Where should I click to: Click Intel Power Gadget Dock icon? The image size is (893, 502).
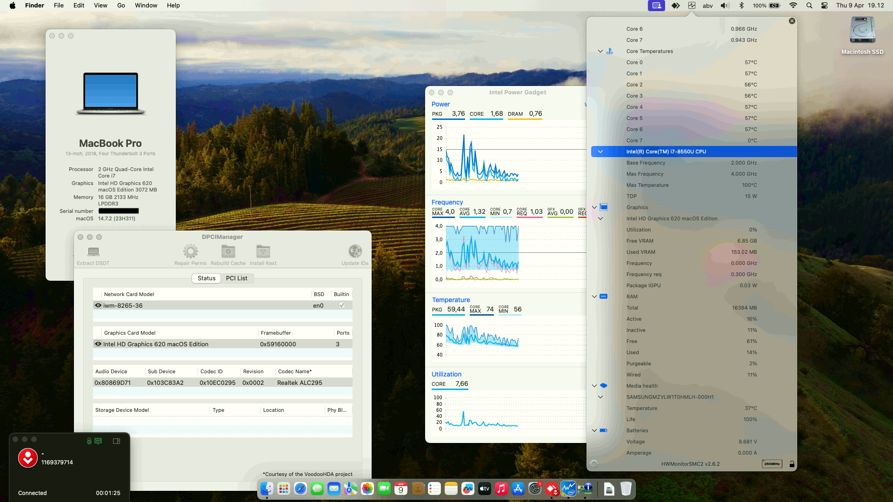tap(568, 489)
